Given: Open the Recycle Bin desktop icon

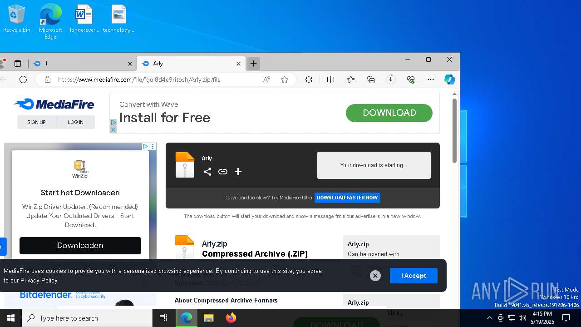Looking at the screenshot, I should [17, 19].
